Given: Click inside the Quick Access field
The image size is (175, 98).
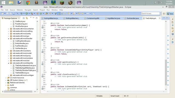Looking at the screenshot, I should coord(150,13).
